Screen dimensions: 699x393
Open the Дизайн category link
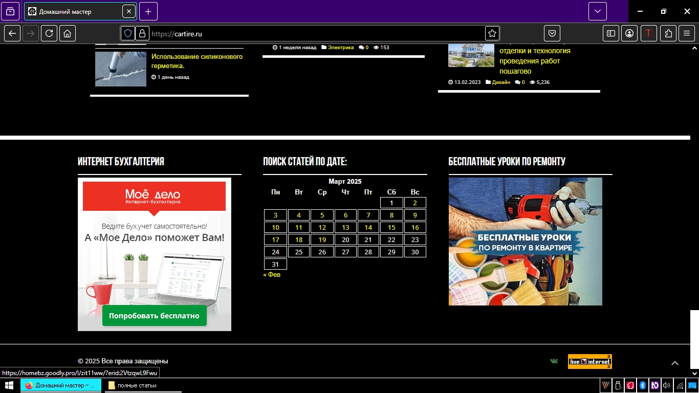tap(501, 82)
